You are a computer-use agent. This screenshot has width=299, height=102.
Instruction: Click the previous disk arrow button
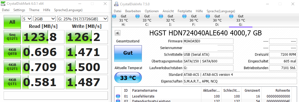(x=117, y=33)
